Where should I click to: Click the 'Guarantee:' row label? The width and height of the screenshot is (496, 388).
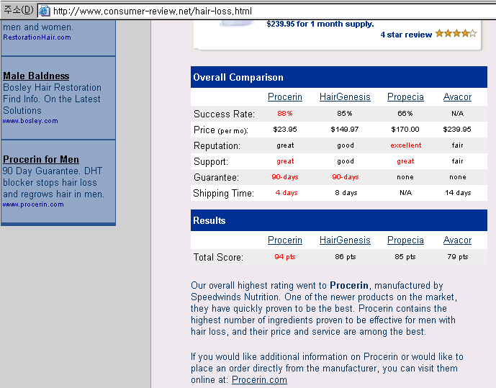pos(216,177)
